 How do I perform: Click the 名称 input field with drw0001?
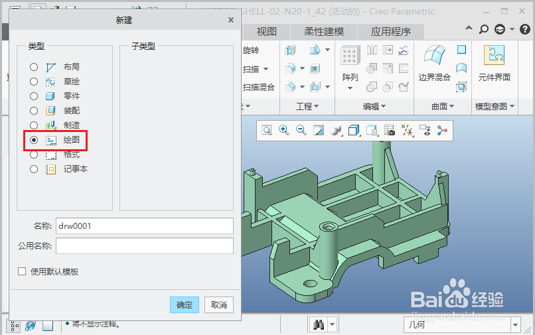click(145, 226)
